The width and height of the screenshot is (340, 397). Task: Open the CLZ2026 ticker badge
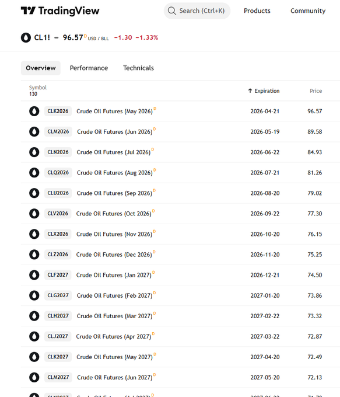tap(58, 255)
